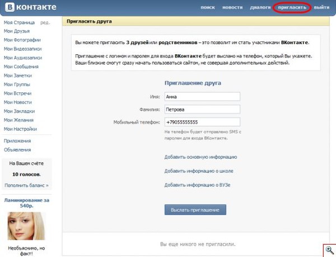Open поиск in top navigation
Viewport: 336px width, 257px height.
(208, 7)
